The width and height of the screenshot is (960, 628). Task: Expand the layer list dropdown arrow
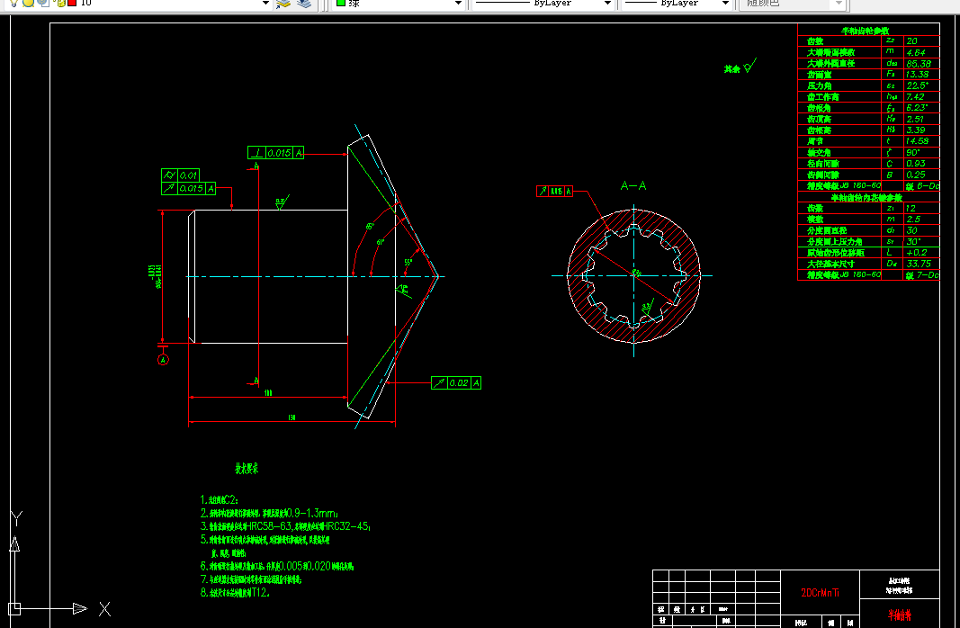[x=265, y=3]
